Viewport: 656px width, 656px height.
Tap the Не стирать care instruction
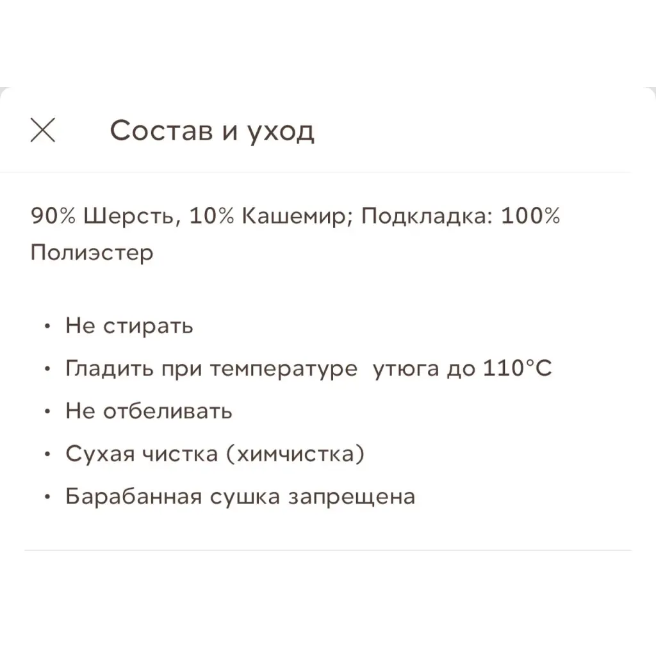point(129,325)
